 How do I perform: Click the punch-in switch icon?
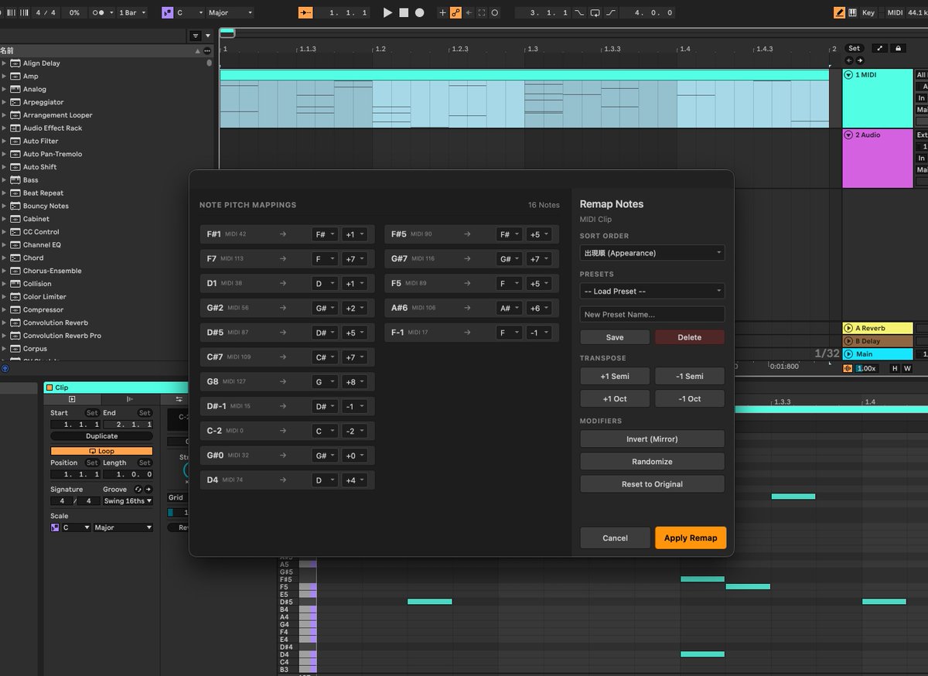tap(579, 12)
